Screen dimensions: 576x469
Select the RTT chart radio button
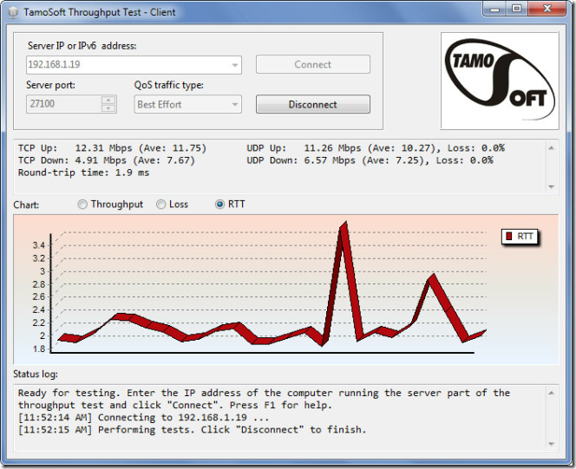[x=219, y=205]
